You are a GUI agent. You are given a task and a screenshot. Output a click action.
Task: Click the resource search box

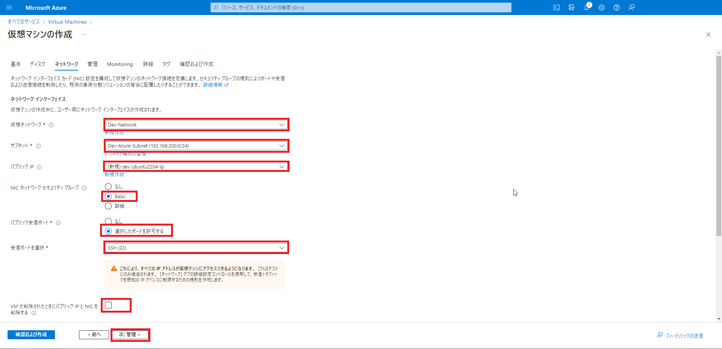pos(361,8)
